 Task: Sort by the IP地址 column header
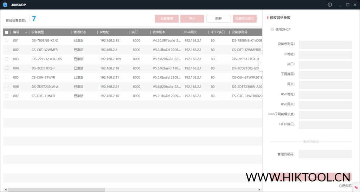click(x=104, y=32)
